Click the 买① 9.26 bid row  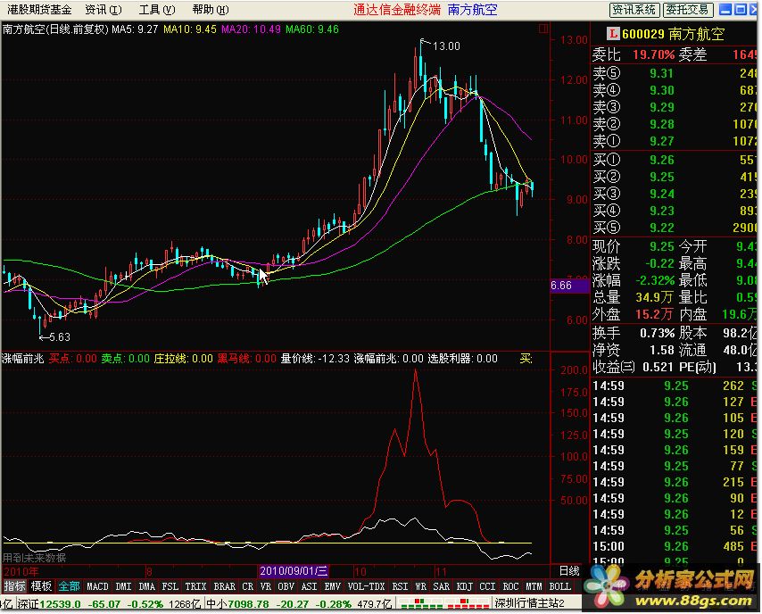675,160
